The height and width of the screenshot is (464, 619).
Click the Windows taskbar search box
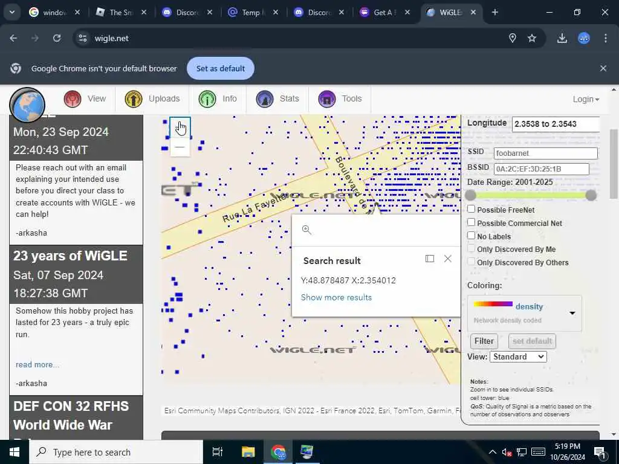[x=116, y=452]
